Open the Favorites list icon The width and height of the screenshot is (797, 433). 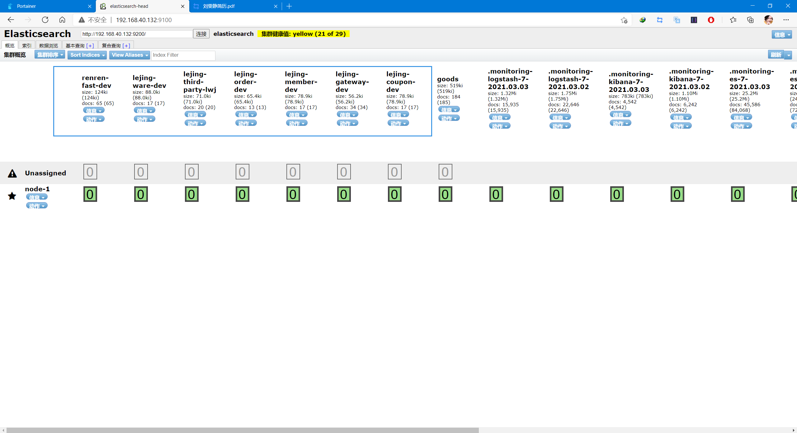[733, 20]
